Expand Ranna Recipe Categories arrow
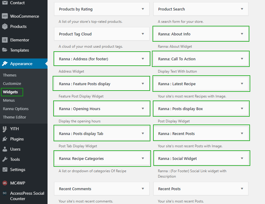The width and height of the screenshot is (265, 204). point(143,158)
